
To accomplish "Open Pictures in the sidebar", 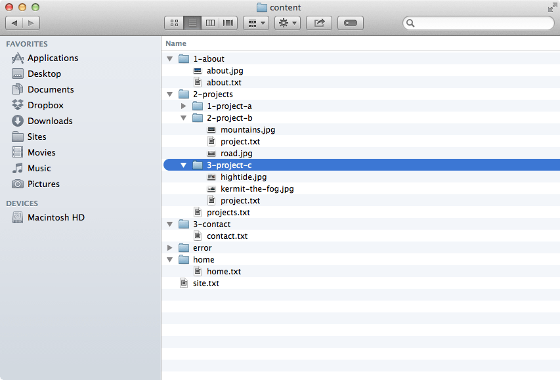I will [x=35, y=184].
